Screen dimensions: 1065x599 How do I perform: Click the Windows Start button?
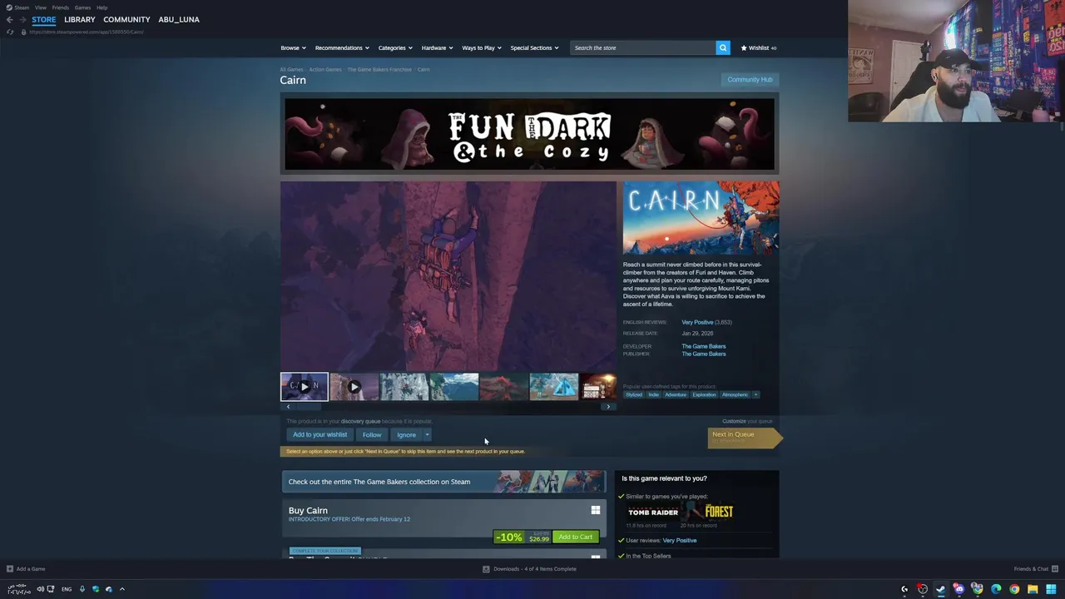(x=1050, y=589)
